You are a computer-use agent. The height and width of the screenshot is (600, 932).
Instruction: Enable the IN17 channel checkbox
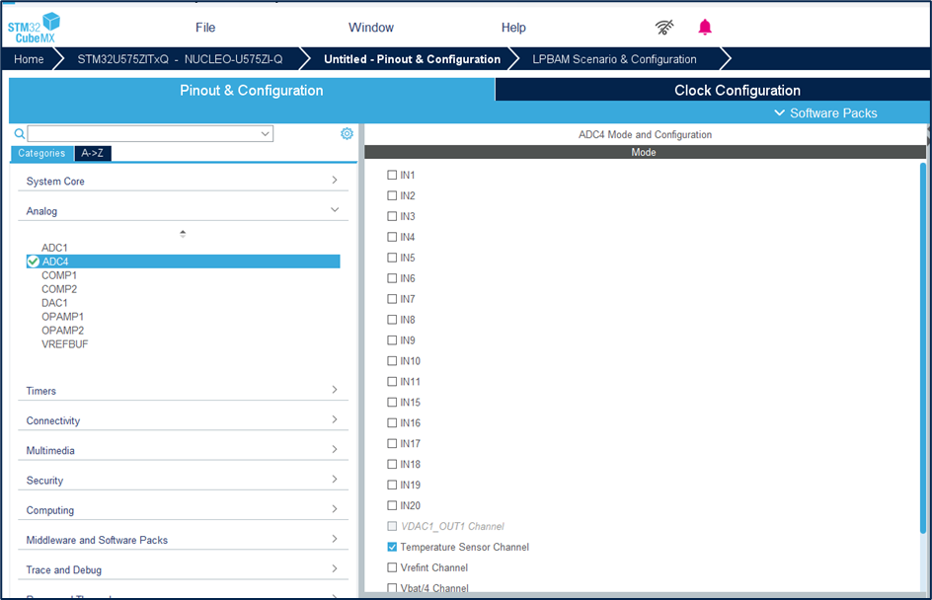click(392, 443)
